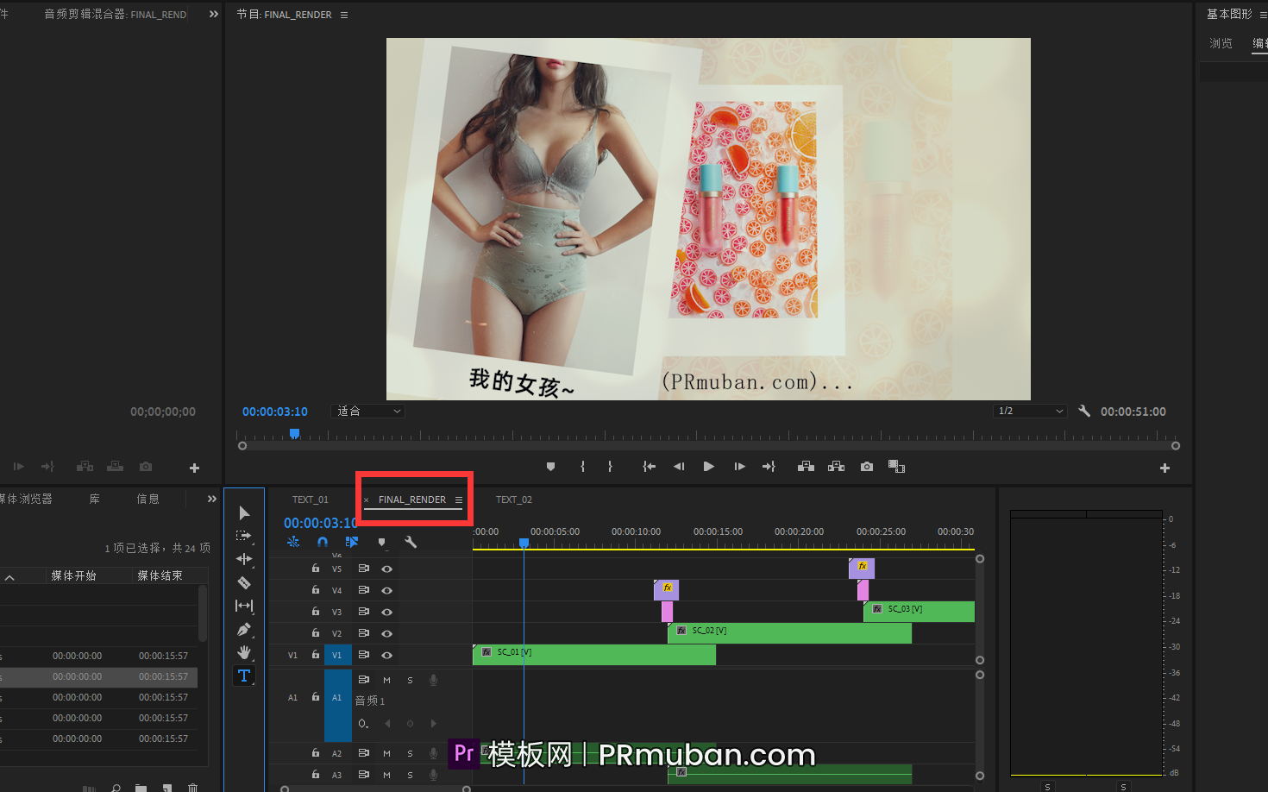This screenshot has height=792, width=1268.
Task: Toggle Linked Selection in timeline
Action: pyautogui.click(x=352, y=542)
